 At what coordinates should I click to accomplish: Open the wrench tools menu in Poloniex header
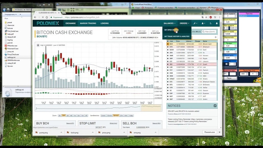tap(195, 23)
